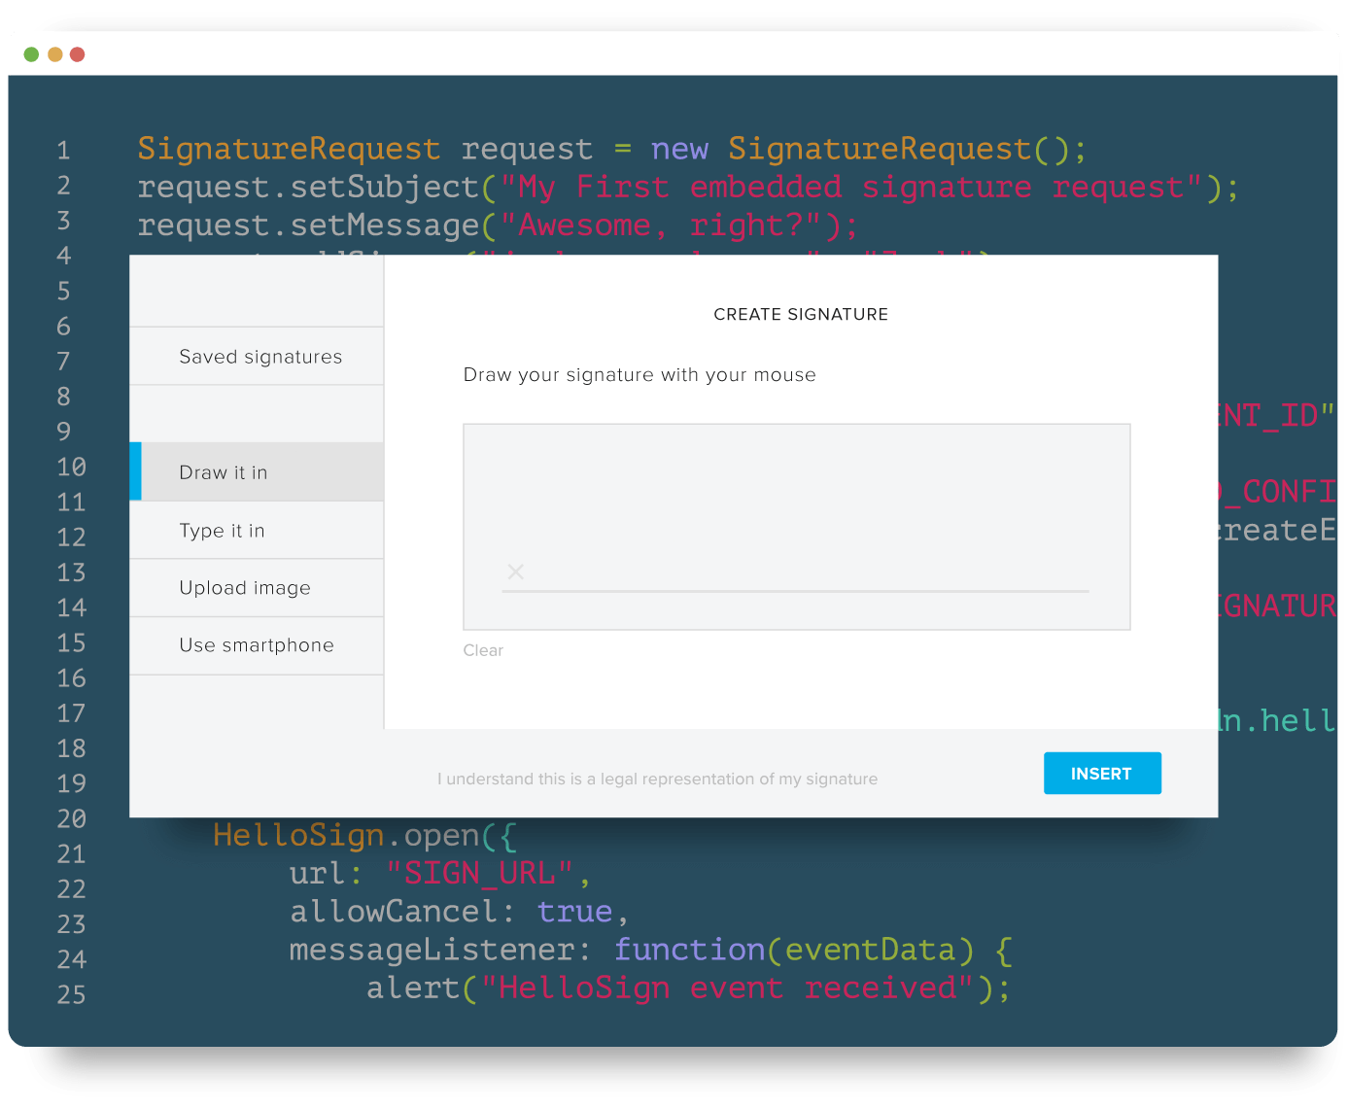1348x1109 pixels.
Task: Click line number 25 in gutter
Action: pos(71,995)
